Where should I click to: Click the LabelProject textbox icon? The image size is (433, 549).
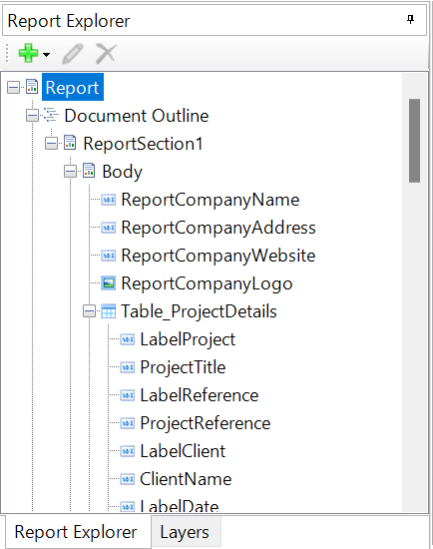point(127,339)
